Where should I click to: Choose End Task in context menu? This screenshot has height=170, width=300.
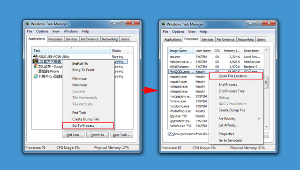(x=89, y=113)
